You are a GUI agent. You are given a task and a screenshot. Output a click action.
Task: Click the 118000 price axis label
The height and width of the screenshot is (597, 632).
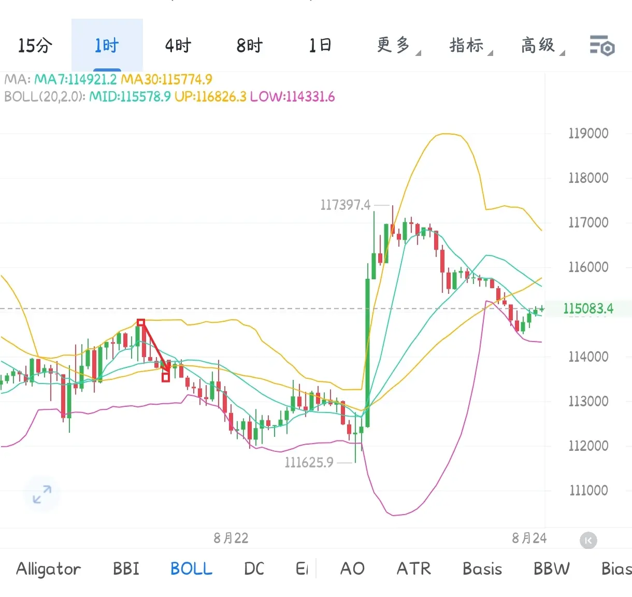click(x=588, y=178)
